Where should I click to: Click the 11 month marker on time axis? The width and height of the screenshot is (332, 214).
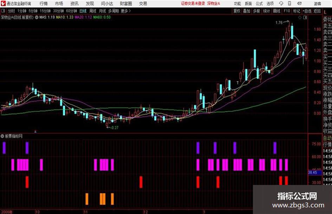[x=85, y=212]
